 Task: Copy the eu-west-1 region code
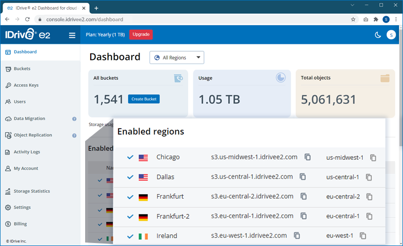[x=363, y=236]
